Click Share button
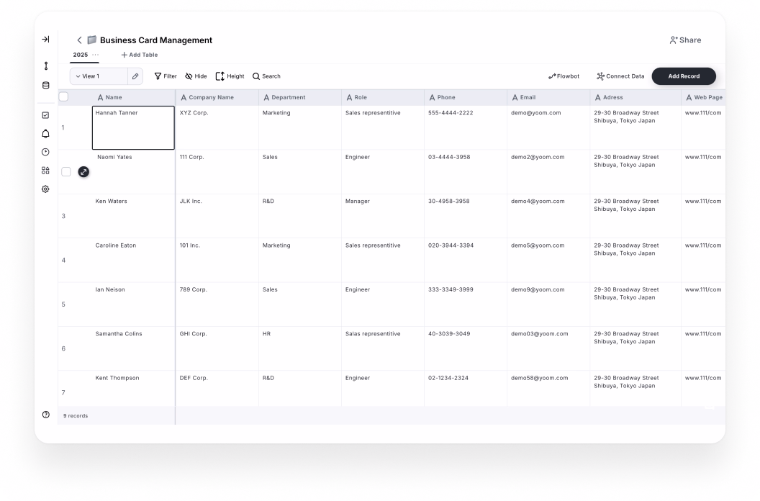 click(x=685, y=40)
